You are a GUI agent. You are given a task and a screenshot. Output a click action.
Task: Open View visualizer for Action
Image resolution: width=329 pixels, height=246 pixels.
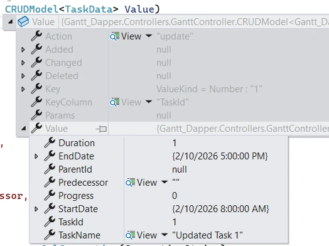coord(126,36)
